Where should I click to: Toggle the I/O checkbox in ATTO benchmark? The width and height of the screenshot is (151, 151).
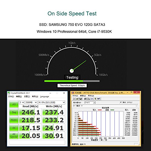click(x=121, y=102)
